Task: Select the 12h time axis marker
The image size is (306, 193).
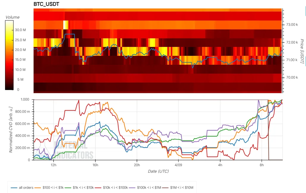Action: [53, 164]
